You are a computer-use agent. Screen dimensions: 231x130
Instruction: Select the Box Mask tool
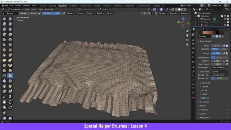coord(4,102)
